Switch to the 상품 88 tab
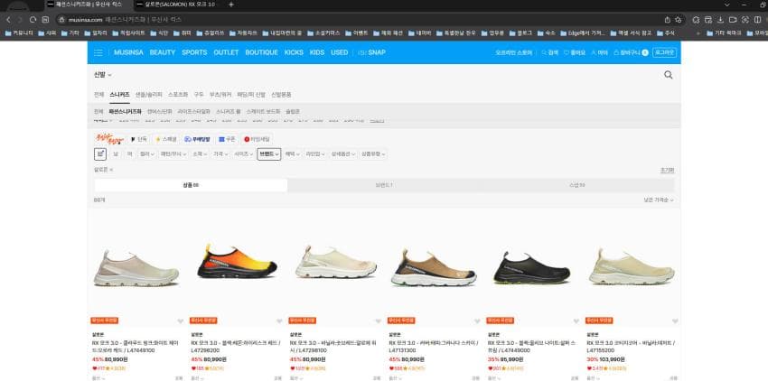 191,185
